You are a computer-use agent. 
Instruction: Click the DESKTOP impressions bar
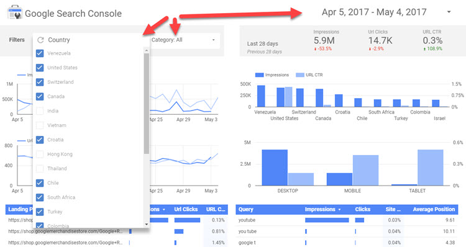275,168
